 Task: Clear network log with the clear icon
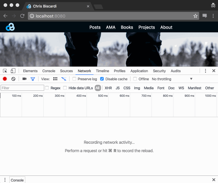click(13, 79)
